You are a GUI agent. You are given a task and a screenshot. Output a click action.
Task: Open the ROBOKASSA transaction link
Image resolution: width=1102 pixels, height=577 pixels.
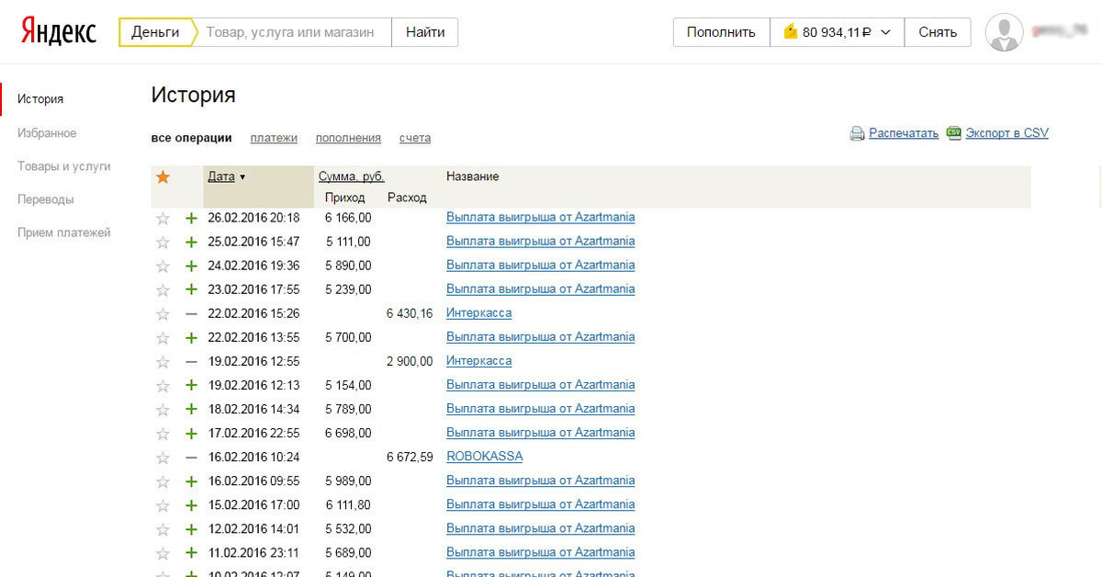pos(484,457)
